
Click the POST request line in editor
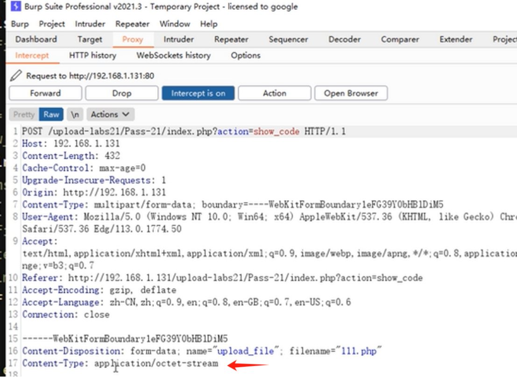[x=184, y=131]
